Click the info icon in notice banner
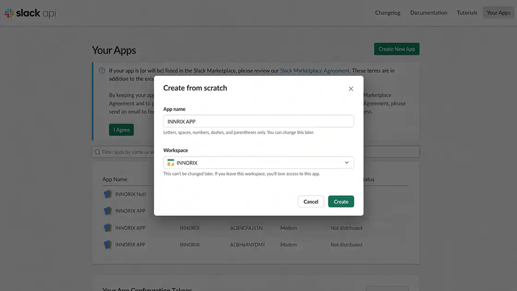Image resolution: width=517 pixels, height=291 pixels. [102, 71]
